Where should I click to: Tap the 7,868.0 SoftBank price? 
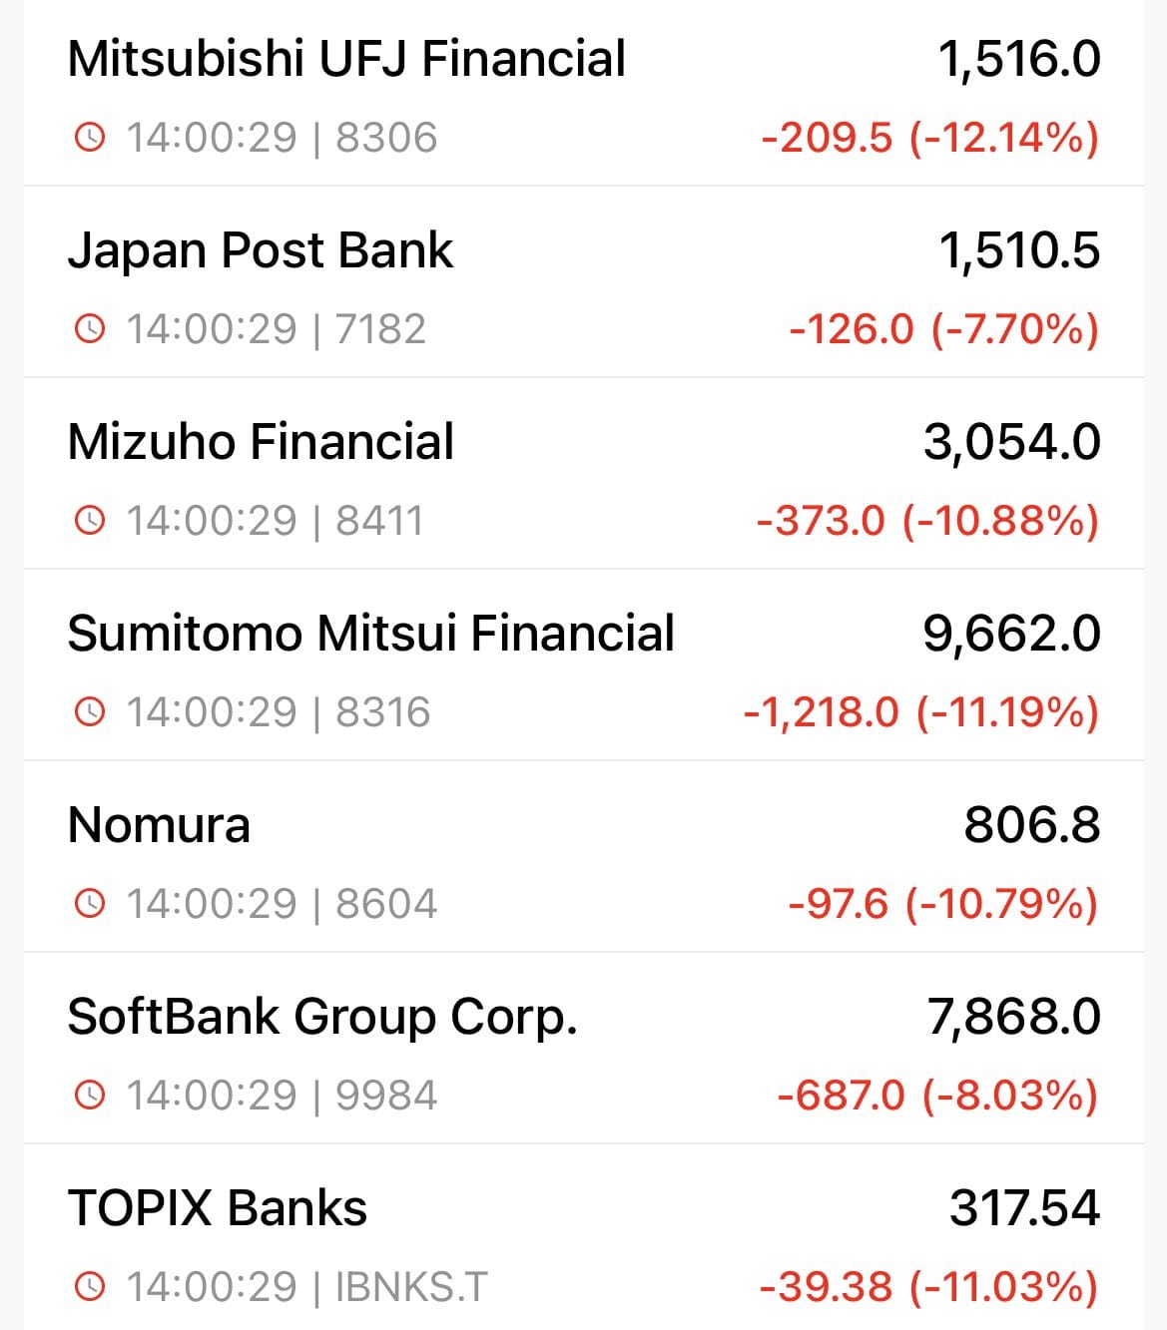click(1013, 1017)
